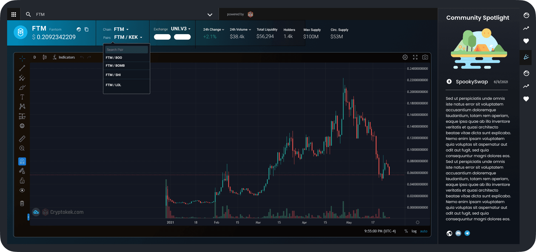Open the candle chart style selector
Image resolution: width=536 pixels, height=252 pixels.
tap(45, 57)
